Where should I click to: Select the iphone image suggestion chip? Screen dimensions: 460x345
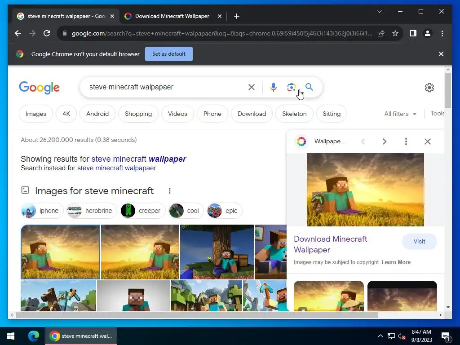coord(42,211)
